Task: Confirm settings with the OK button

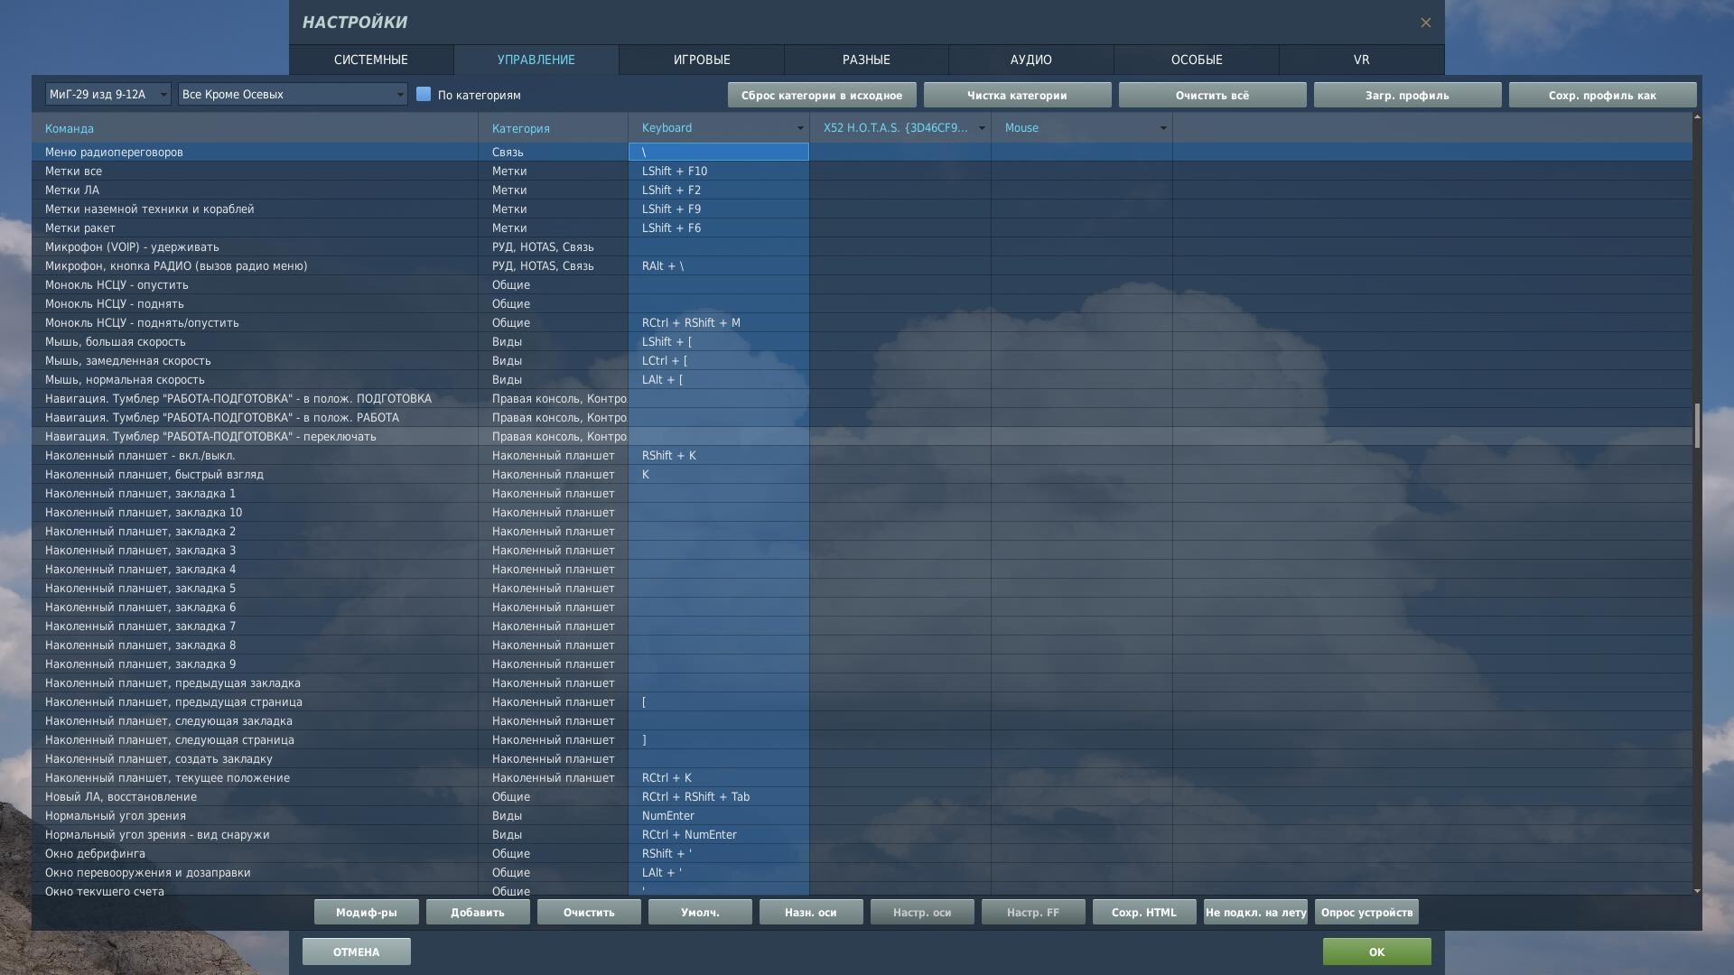Action: 1376,952
